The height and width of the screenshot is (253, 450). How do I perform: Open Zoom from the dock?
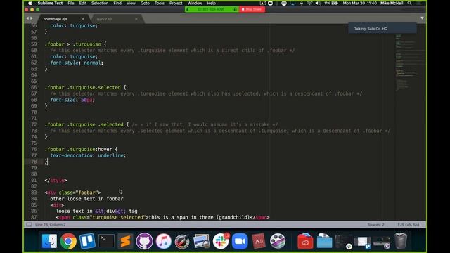pyautogui.click(x=240, y=241)
